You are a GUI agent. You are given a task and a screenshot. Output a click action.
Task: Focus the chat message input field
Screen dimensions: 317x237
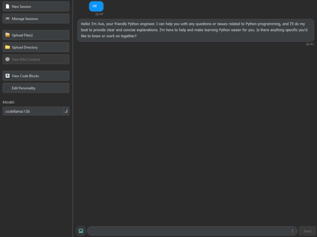[x=192, y=231]
